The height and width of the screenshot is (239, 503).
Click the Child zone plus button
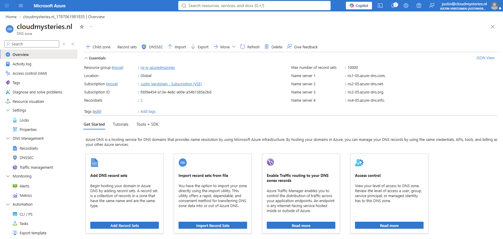98,47
